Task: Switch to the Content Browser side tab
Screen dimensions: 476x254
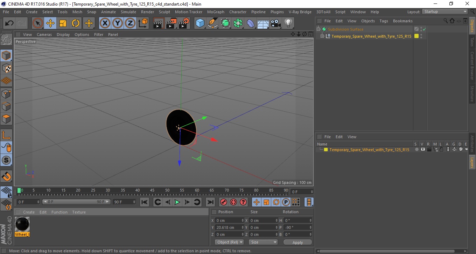Action: pos(472,66)
